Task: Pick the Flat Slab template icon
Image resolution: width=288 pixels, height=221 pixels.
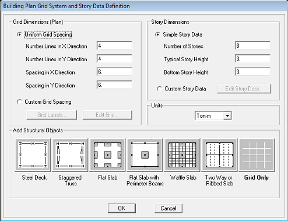Action: [107, 155]
